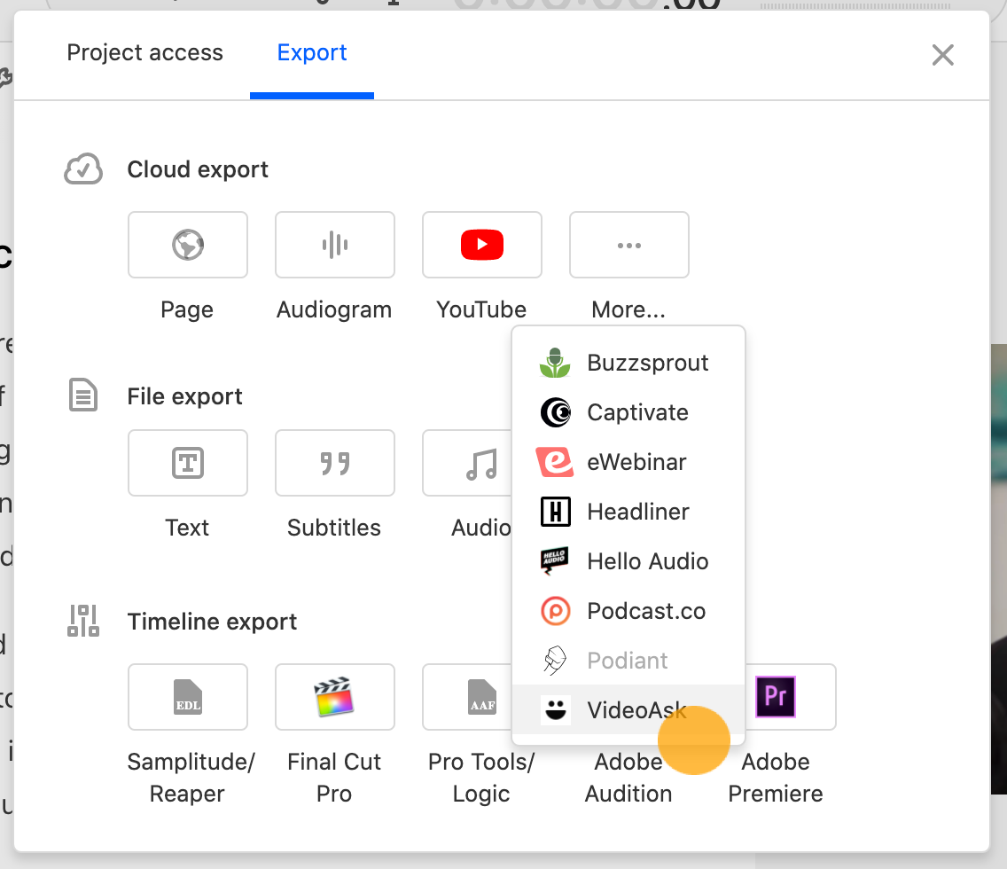
Task: Open the More... cloud export options
Action: point(628,245)
